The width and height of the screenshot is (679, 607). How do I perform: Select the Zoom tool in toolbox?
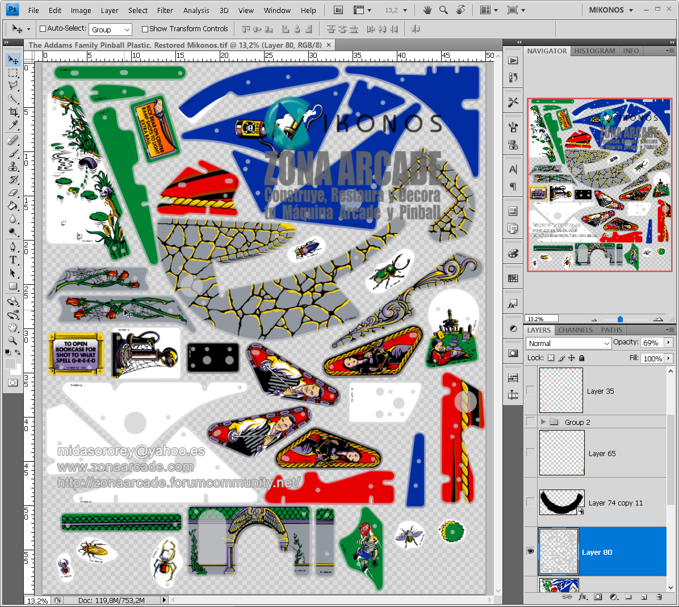click(x=13, y=340)
